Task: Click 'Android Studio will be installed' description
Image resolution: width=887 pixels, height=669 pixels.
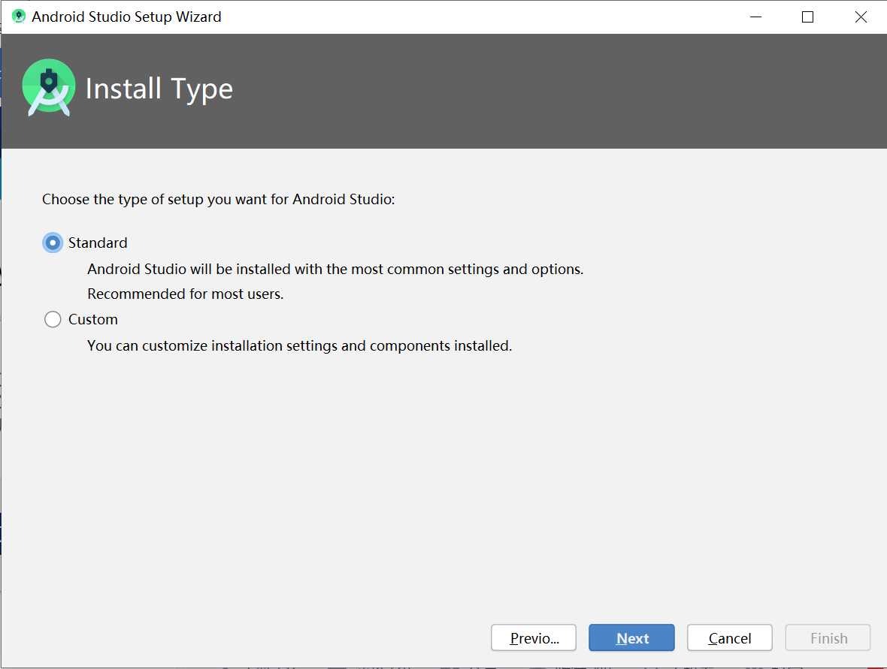Action: pyautogui.click(x=335, y=269)
